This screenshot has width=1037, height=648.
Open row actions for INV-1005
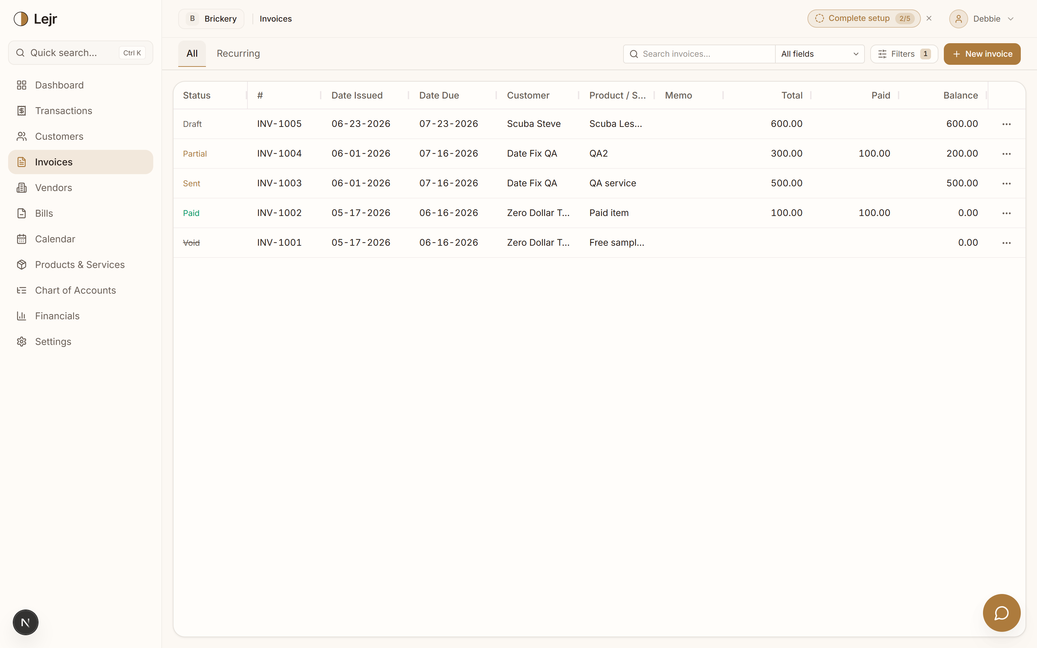[x=1007, y=124]
